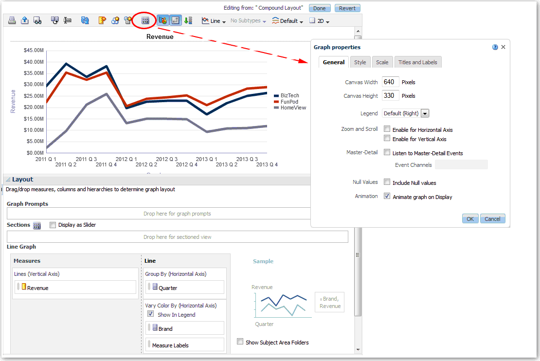Check Show Subject Area Folders
540x361 pixels.
[x=240, y=342]
